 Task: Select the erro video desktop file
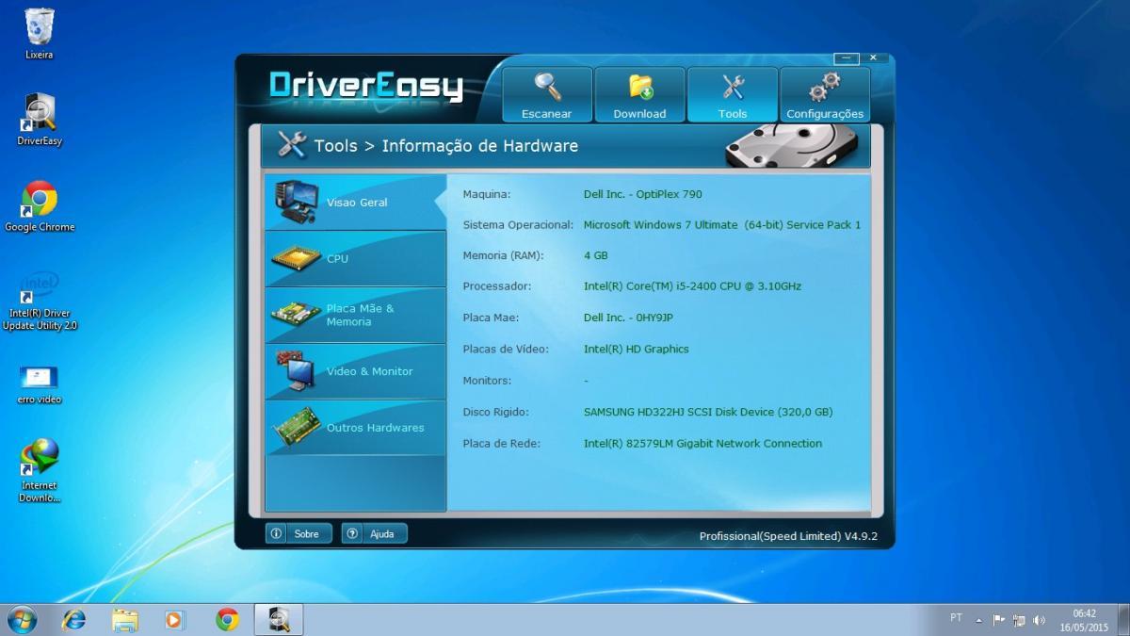point(40,383)
